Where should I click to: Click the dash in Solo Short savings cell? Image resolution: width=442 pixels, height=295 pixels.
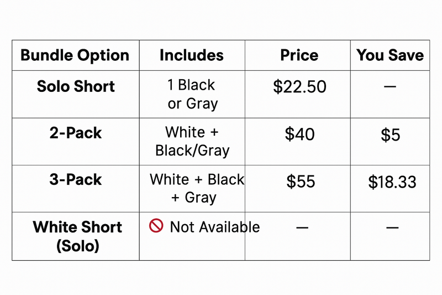pyautogui.click(x=390, y=87)
